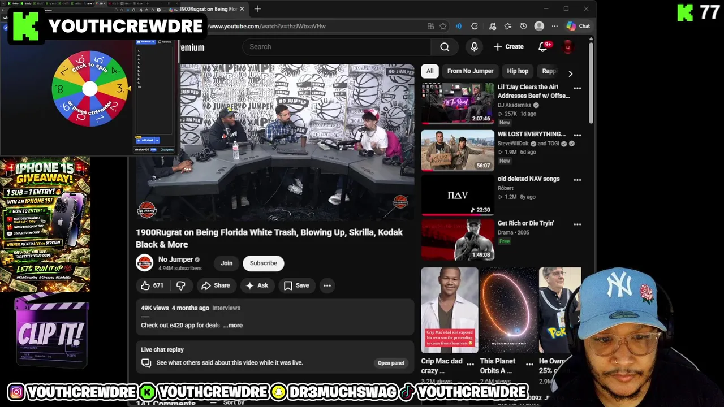Image resolution: width=724 pixels, height=407 pixels.
Task: Open options for Lil TJay video
Action: pos(578,88)
